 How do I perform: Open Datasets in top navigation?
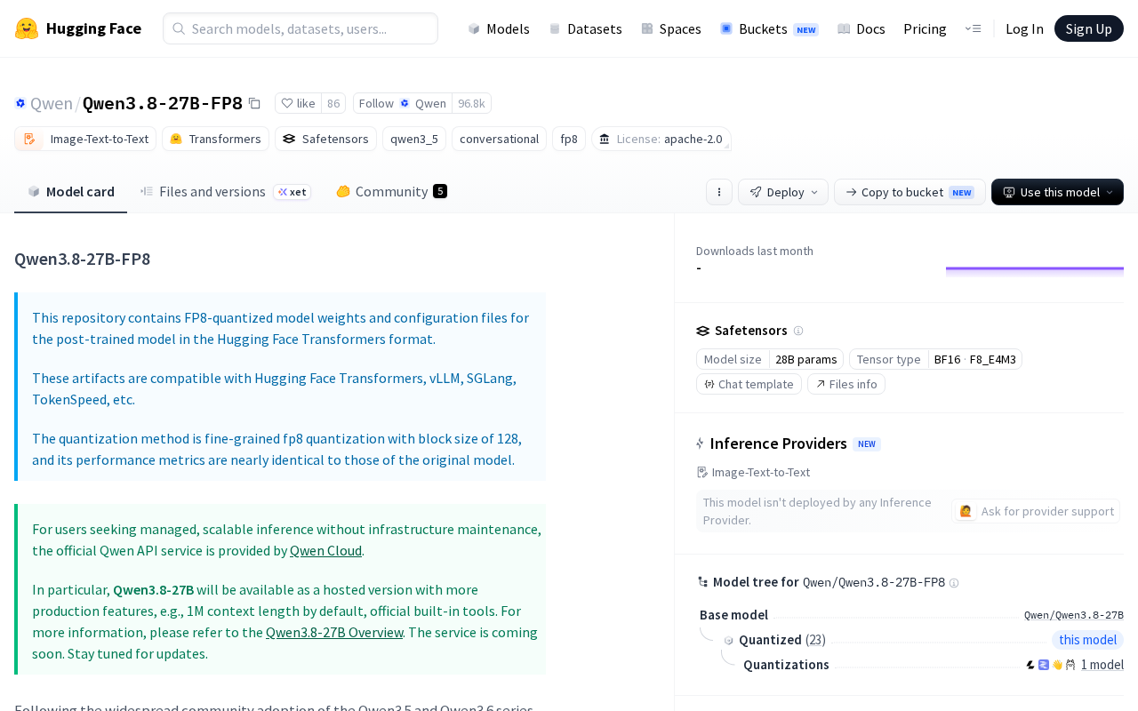(585, 28)
